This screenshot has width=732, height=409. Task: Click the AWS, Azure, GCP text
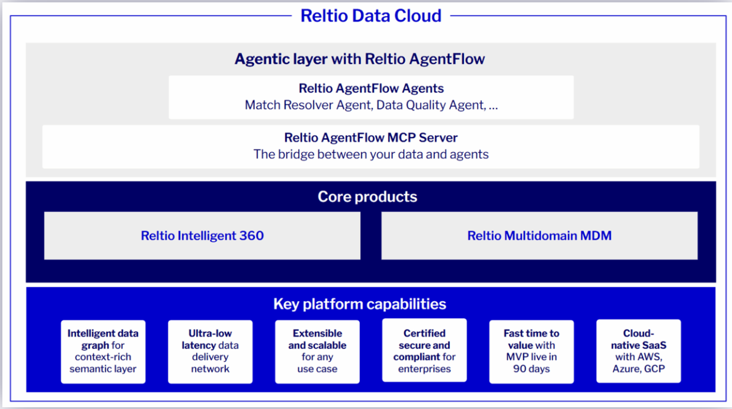click(x=638, y=362)
